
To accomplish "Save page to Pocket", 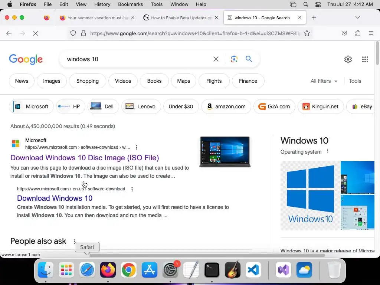I will point(344,33).
